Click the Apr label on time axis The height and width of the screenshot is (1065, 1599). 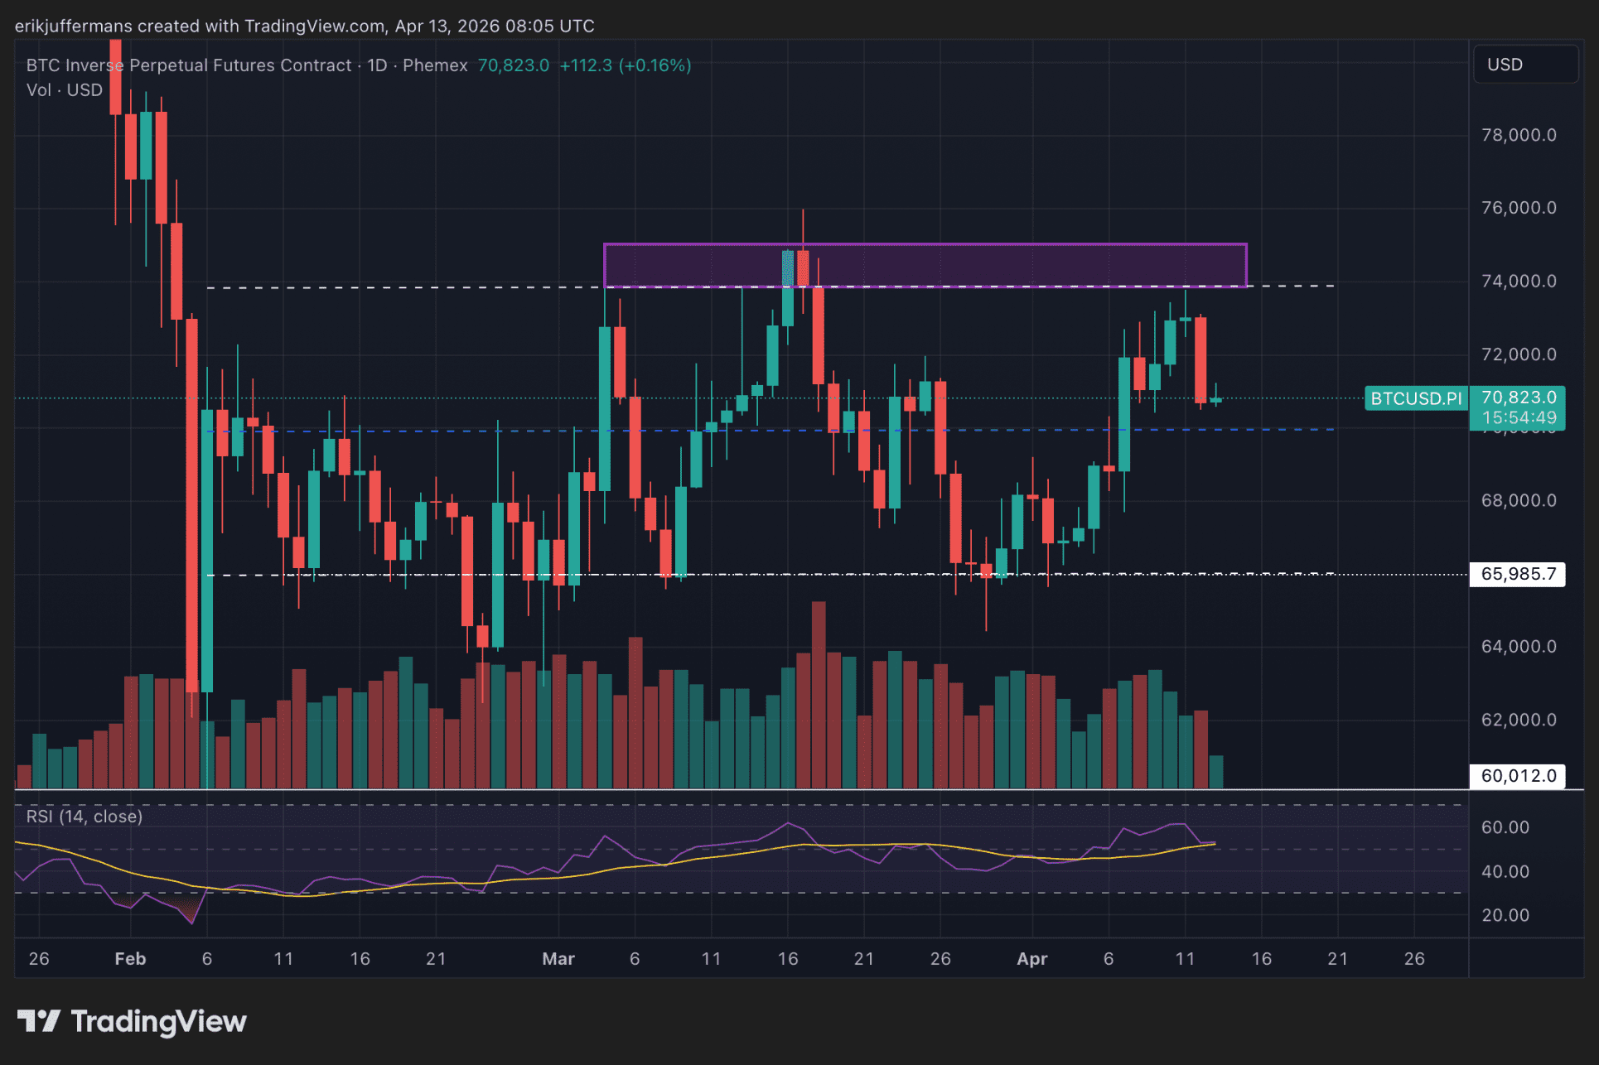click(1031, 959)
